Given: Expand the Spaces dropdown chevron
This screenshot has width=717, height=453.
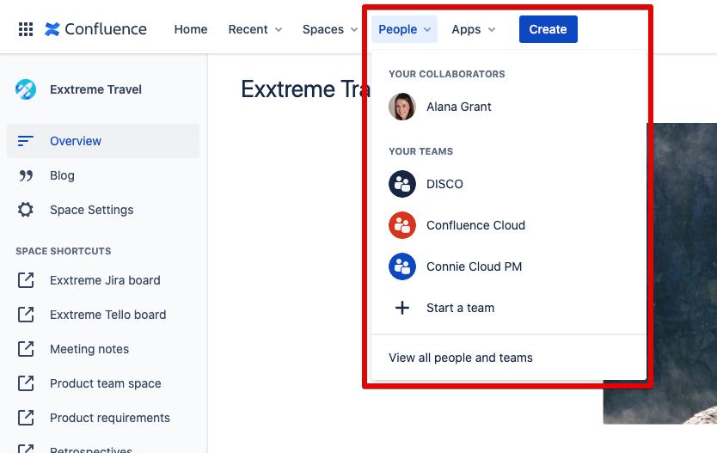Looking at the screenshot, I should click(x=354, y=30).
